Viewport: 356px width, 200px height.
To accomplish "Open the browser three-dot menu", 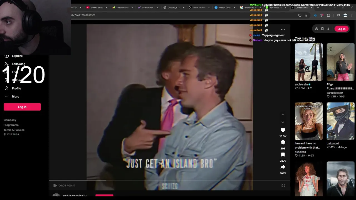I will (x=352, y=15).
